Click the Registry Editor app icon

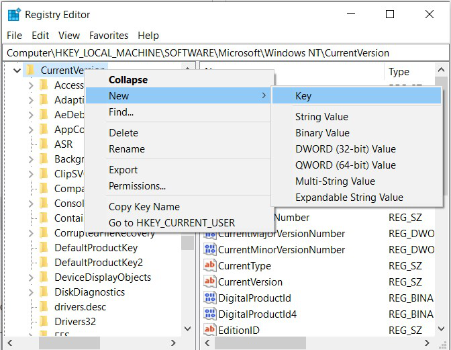click(13, 14)
